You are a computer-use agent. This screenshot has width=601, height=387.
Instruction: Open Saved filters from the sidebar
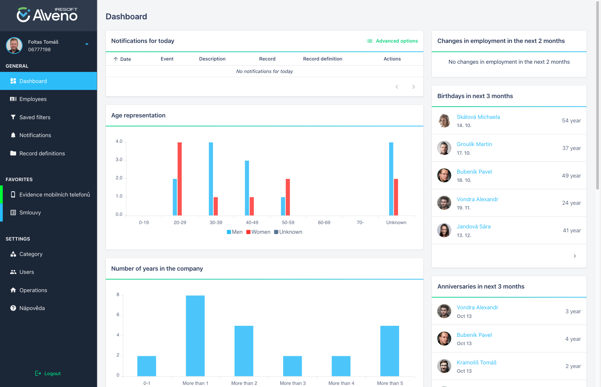click(x=13, y=117)
